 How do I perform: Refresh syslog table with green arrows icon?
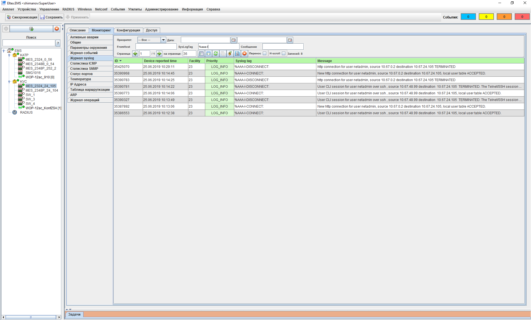click(216, 54)
